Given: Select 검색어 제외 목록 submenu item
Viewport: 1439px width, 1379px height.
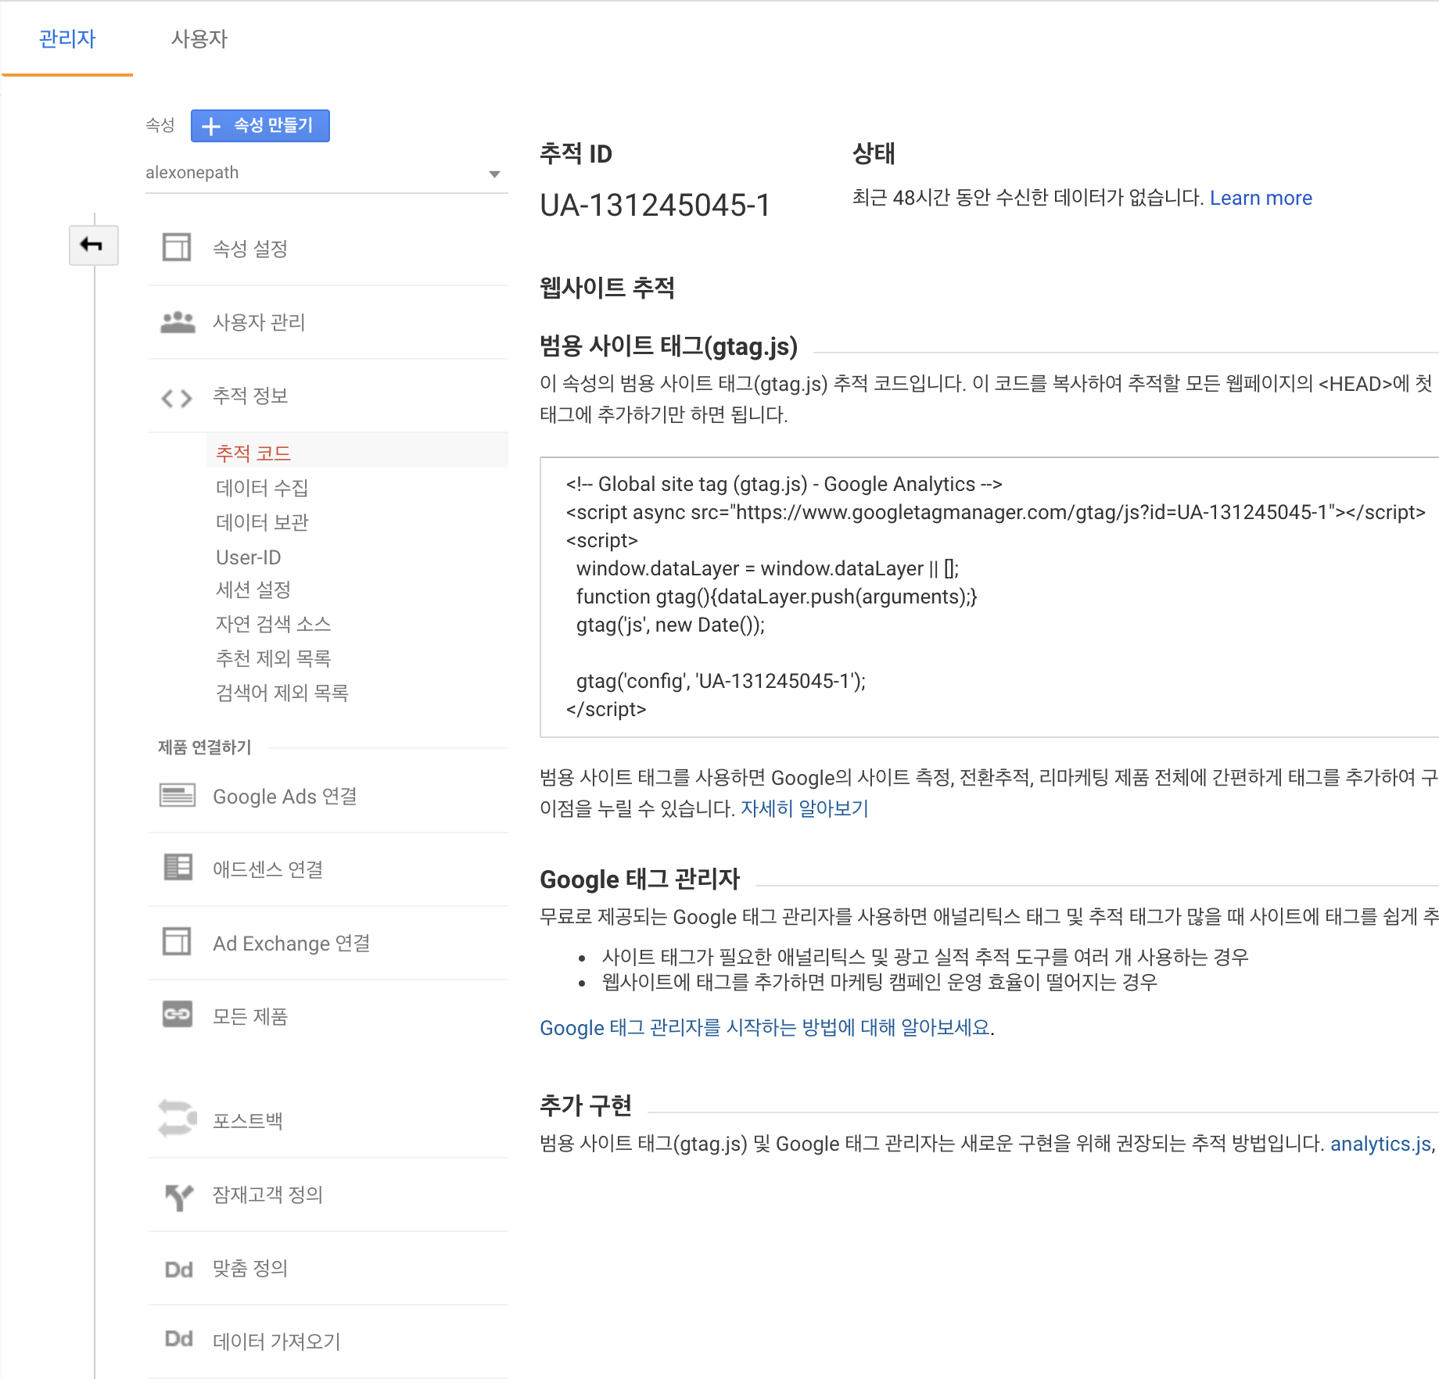Looking at the screenshot, I should [282, 693].
